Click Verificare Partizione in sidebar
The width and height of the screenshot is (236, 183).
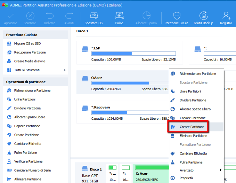28,162
